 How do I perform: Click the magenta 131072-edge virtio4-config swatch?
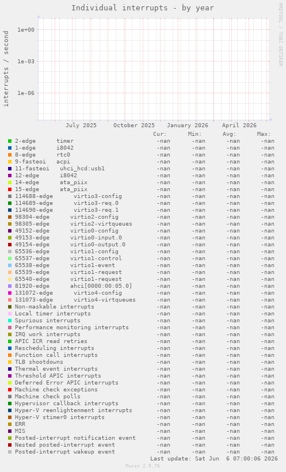coord(10,293)
